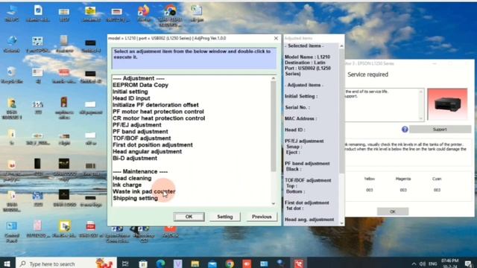Click the Setting button in AdjProg
The image size is (477, 268).
(225, 217)
